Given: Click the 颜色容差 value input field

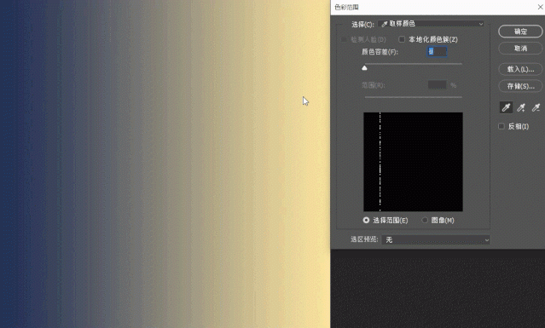Looking at the screenshot, I should 437,52.
